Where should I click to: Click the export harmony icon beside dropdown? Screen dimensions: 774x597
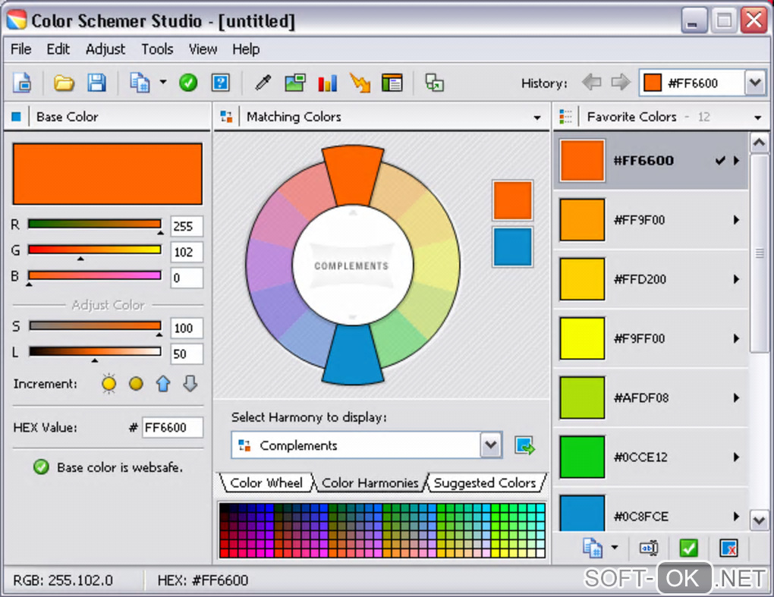[524, 445]
